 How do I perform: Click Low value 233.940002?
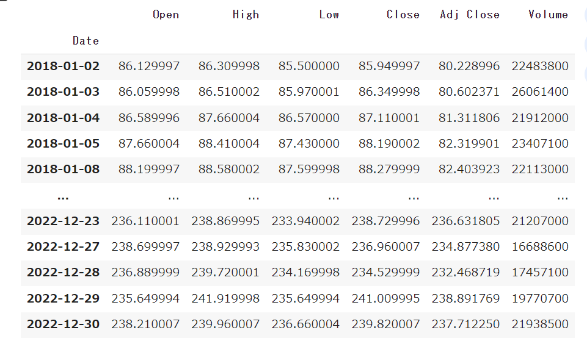coord(305,221)
